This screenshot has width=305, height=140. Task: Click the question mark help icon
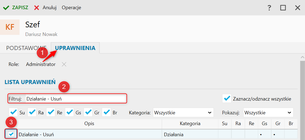[x=269, y=8]
